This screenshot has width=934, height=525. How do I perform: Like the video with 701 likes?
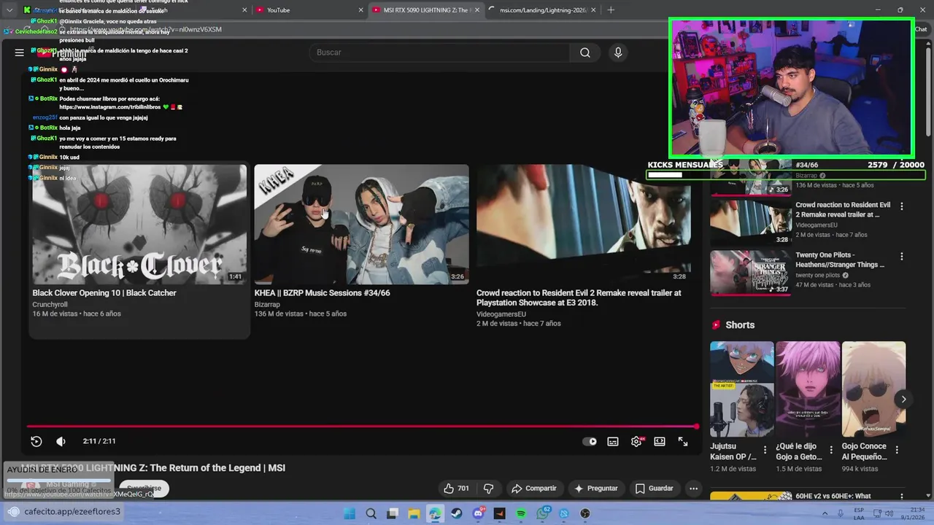[x=457, y=489]
